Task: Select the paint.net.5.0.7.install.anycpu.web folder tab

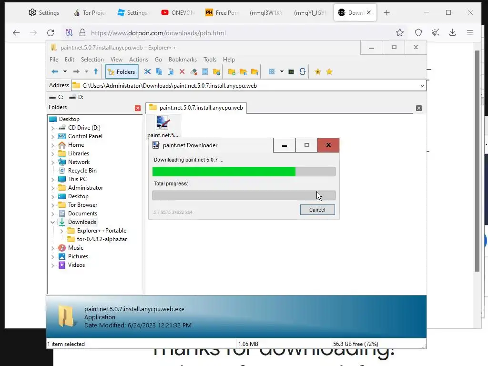Action: (196, 108)
